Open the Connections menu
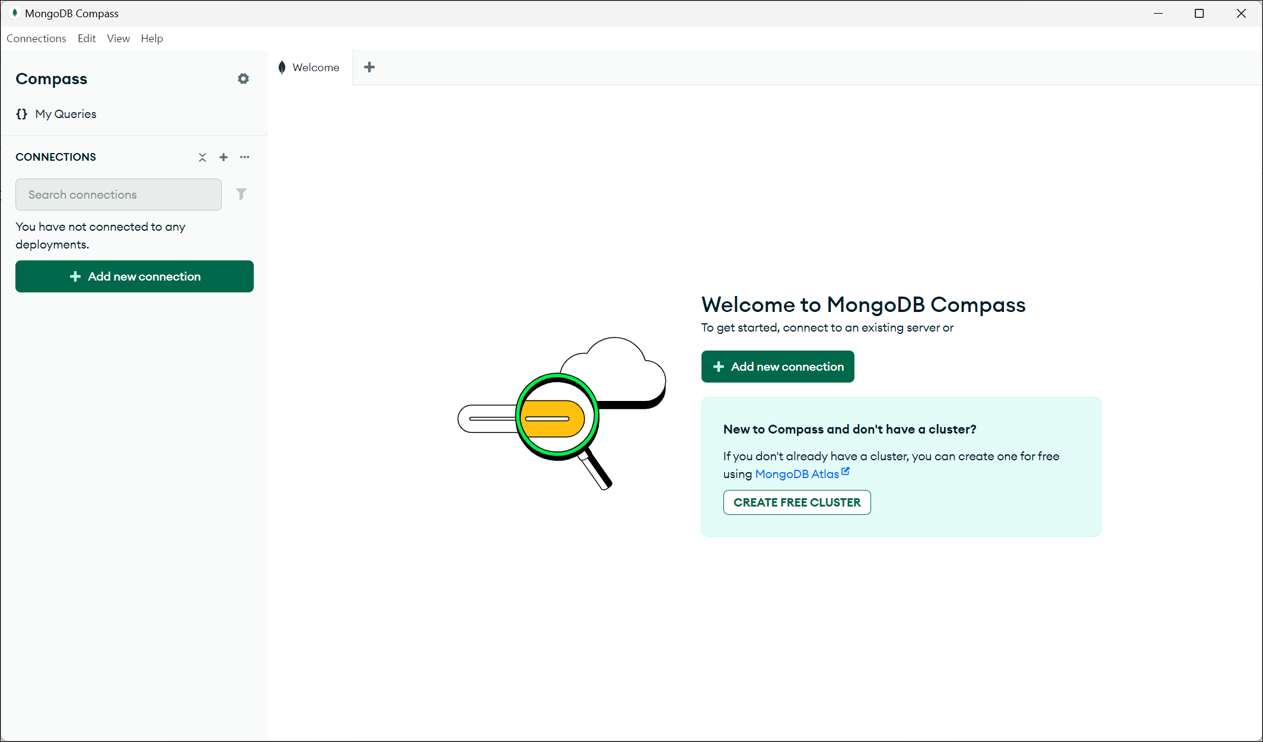Screen dimensions: 1263x742 pyautogui.click(x=36, y=39)
